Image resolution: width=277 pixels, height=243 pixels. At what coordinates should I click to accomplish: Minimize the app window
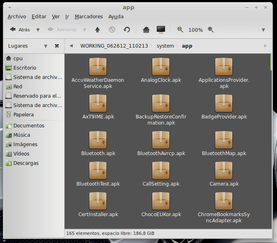click(247, 8)
